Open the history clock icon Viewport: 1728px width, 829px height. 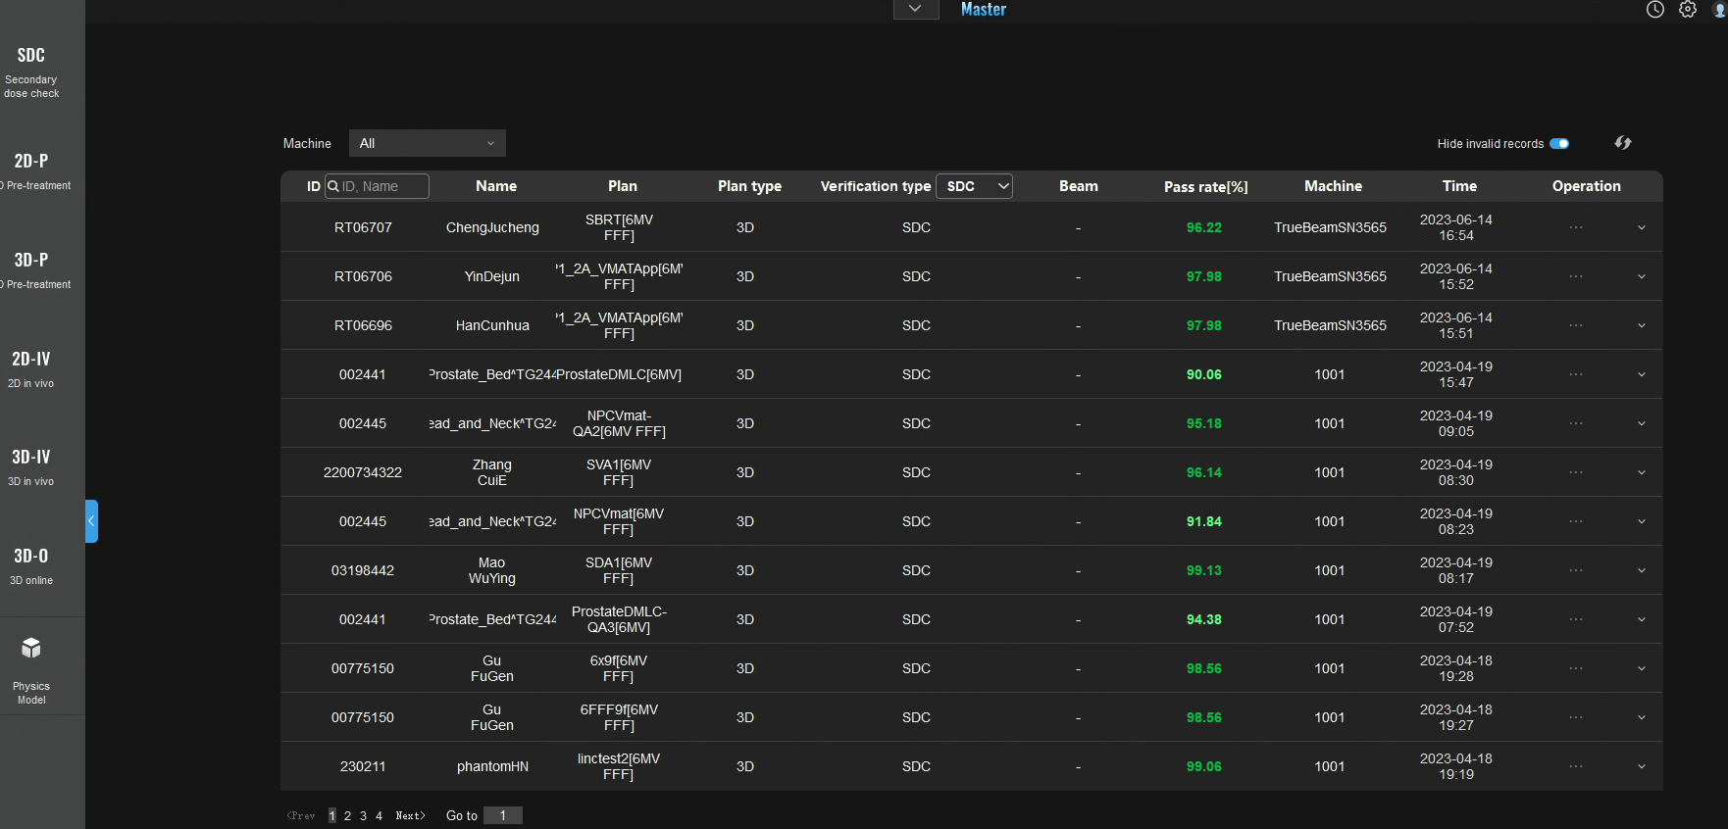[1655, 10]
